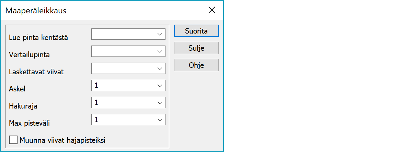Viewport: 412px width, 152px height.
Task: Expand the Lue pinta kentästä dropdown arrow
Action: 160,34
